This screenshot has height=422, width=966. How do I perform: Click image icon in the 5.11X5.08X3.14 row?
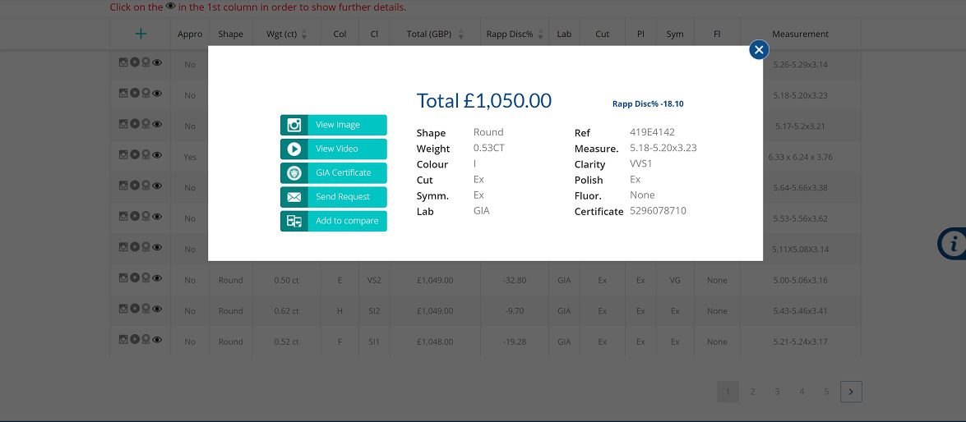(x=123, y=246)
